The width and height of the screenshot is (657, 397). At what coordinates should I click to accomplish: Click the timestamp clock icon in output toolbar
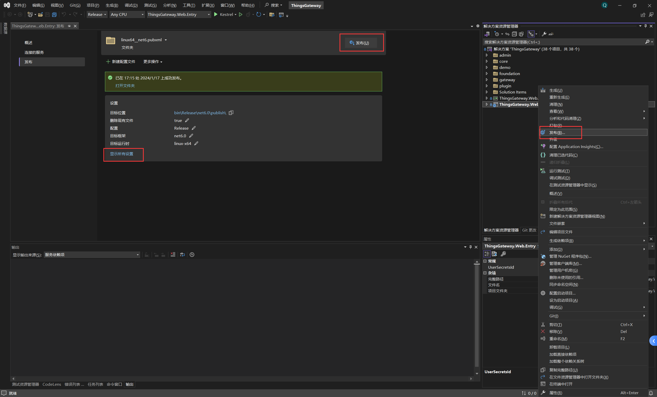pos(192,255)
